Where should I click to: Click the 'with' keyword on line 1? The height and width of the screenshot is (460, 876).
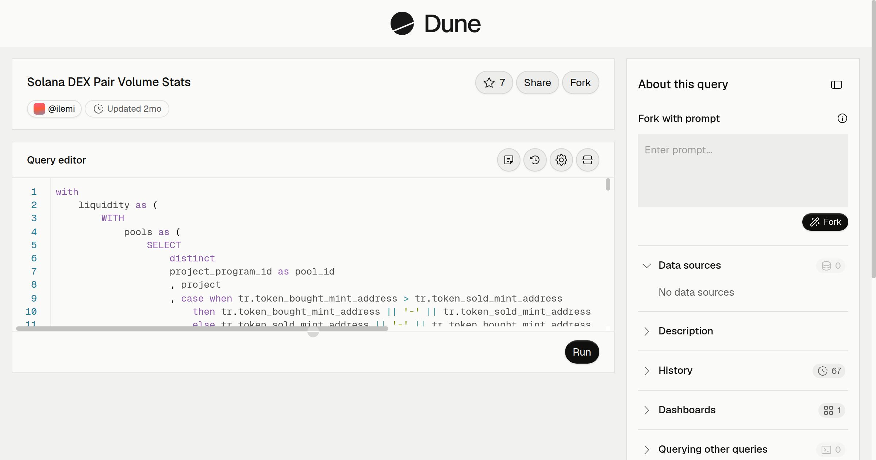[67, 192]
